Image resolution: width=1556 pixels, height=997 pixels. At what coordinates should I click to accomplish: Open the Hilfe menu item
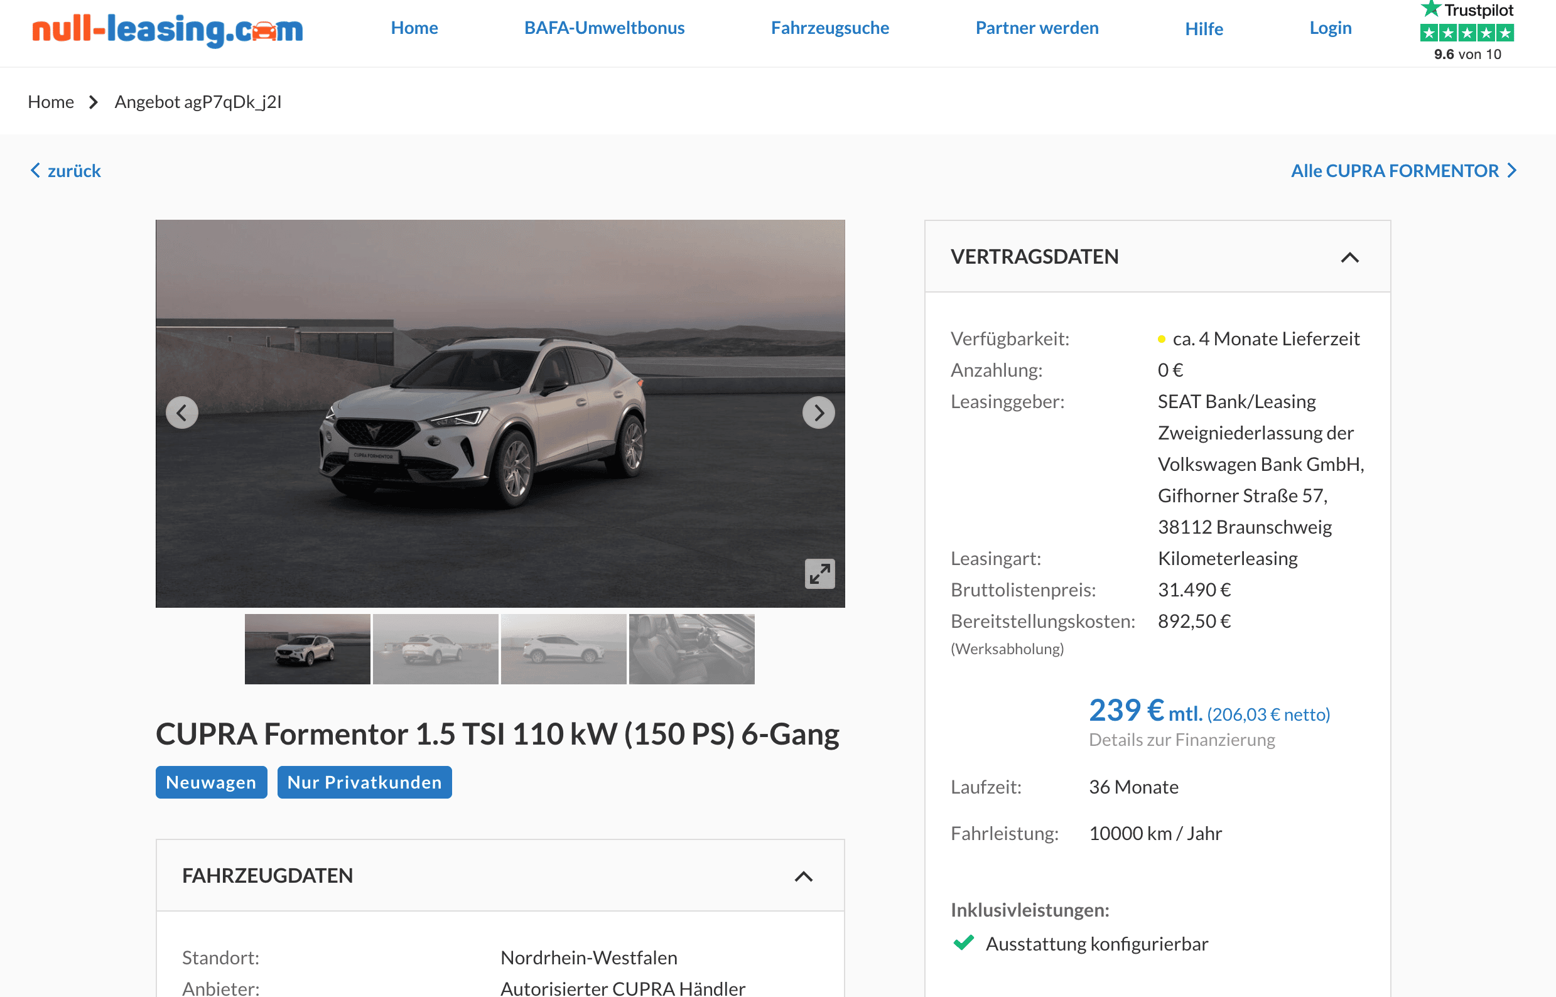(x=1204, y=29)
